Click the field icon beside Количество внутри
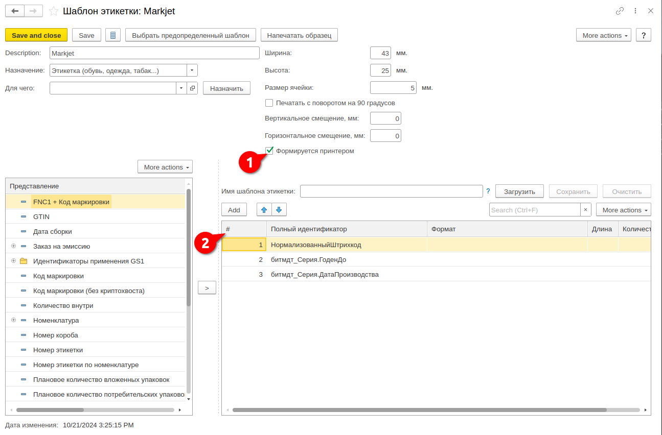The height and width of the screenshot is (435, 662). [x=24, y=305]
